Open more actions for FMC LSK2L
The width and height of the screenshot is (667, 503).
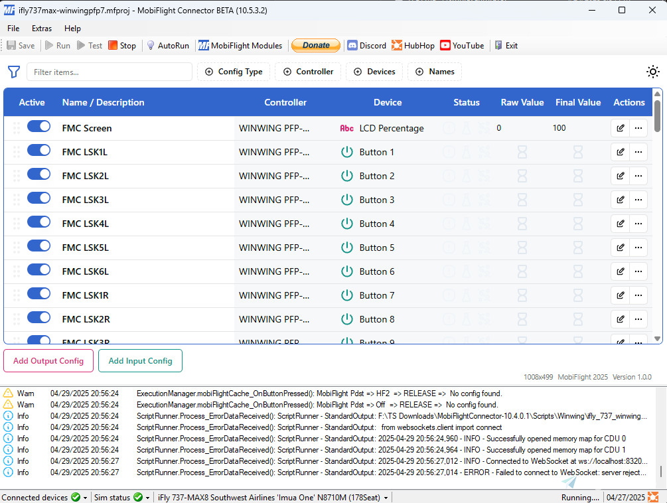click(x=638, y=176)
